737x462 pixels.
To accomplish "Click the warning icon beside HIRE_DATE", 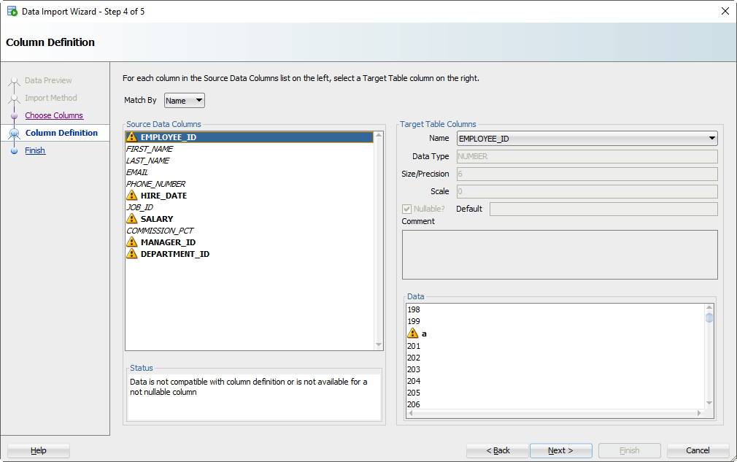I will 132,195.
